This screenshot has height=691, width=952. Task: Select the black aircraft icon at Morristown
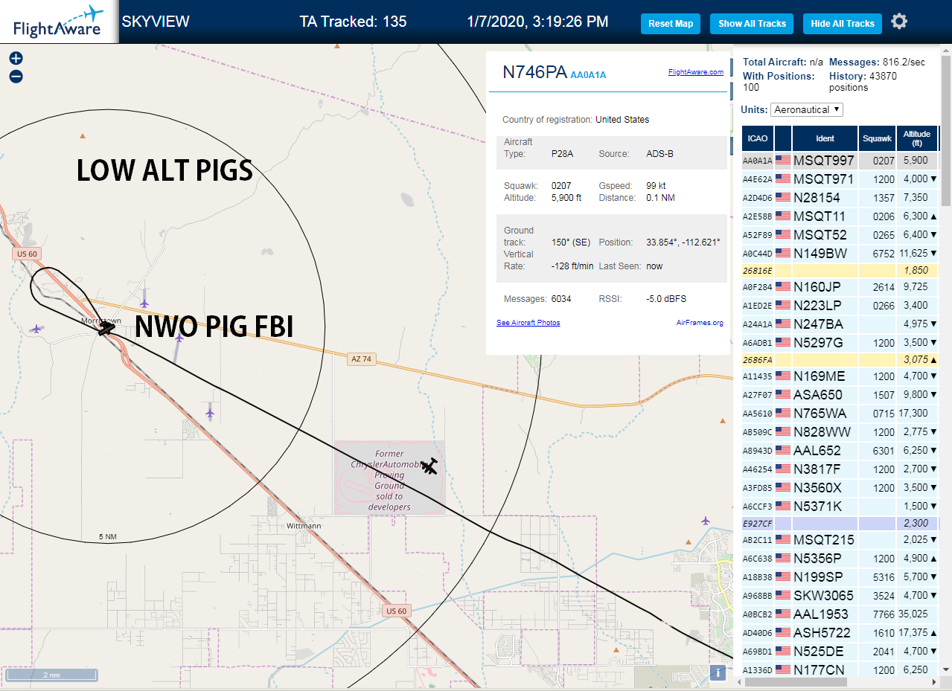click(x=107, y=327)
